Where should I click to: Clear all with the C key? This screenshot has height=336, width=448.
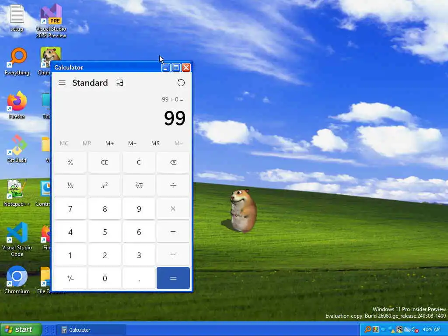[x=139, y=162]
